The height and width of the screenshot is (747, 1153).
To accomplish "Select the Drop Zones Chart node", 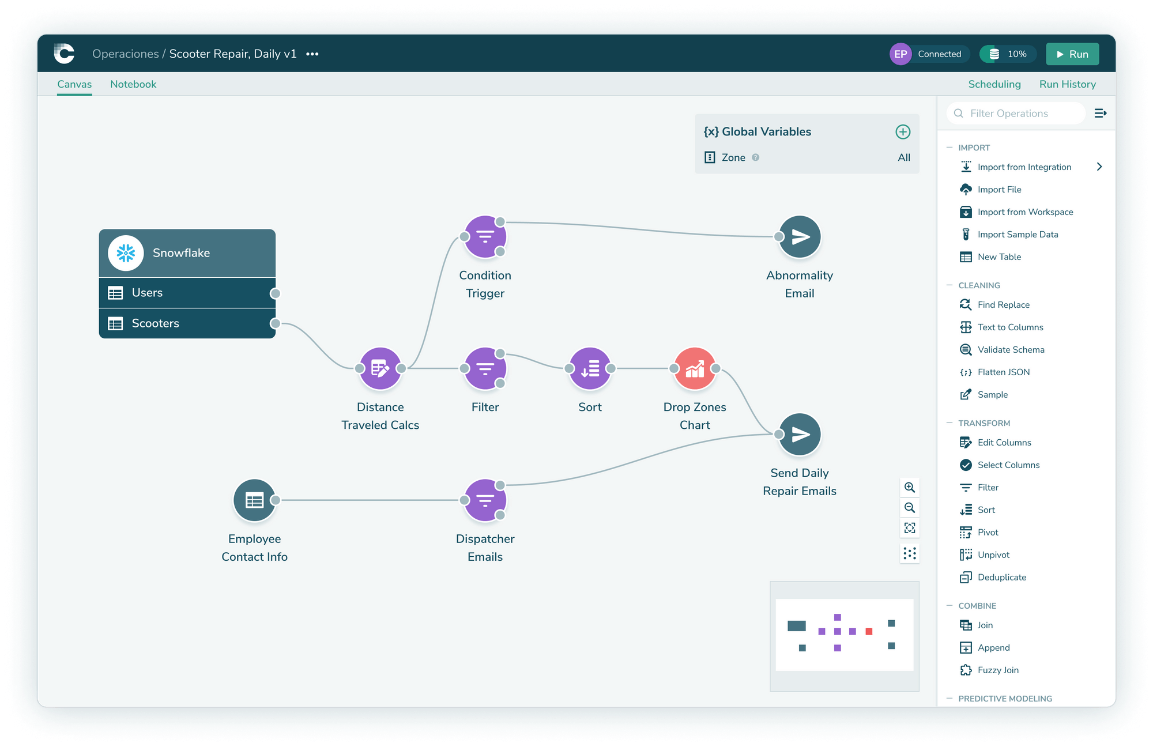I will [695, 368].
